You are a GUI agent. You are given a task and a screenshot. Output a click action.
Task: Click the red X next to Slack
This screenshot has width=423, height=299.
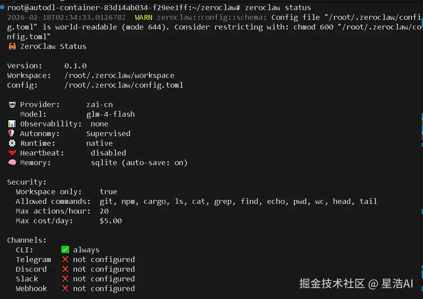click(65, 279)
